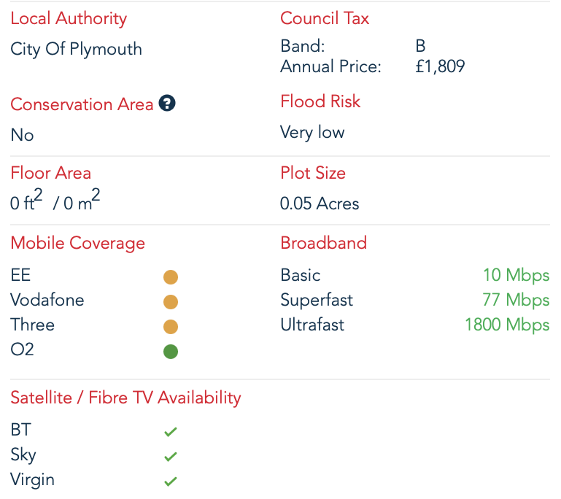Image resolution: width=561 pixels, height=499 pixels.
Task: Click the O2 green coverage dot
Action: 171,352
